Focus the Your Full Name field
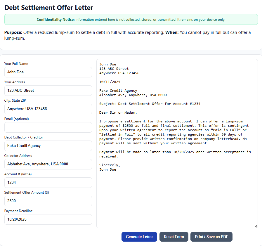Image resolution: width=262 pixels, height=246 pixels. (x=48, y=72)
